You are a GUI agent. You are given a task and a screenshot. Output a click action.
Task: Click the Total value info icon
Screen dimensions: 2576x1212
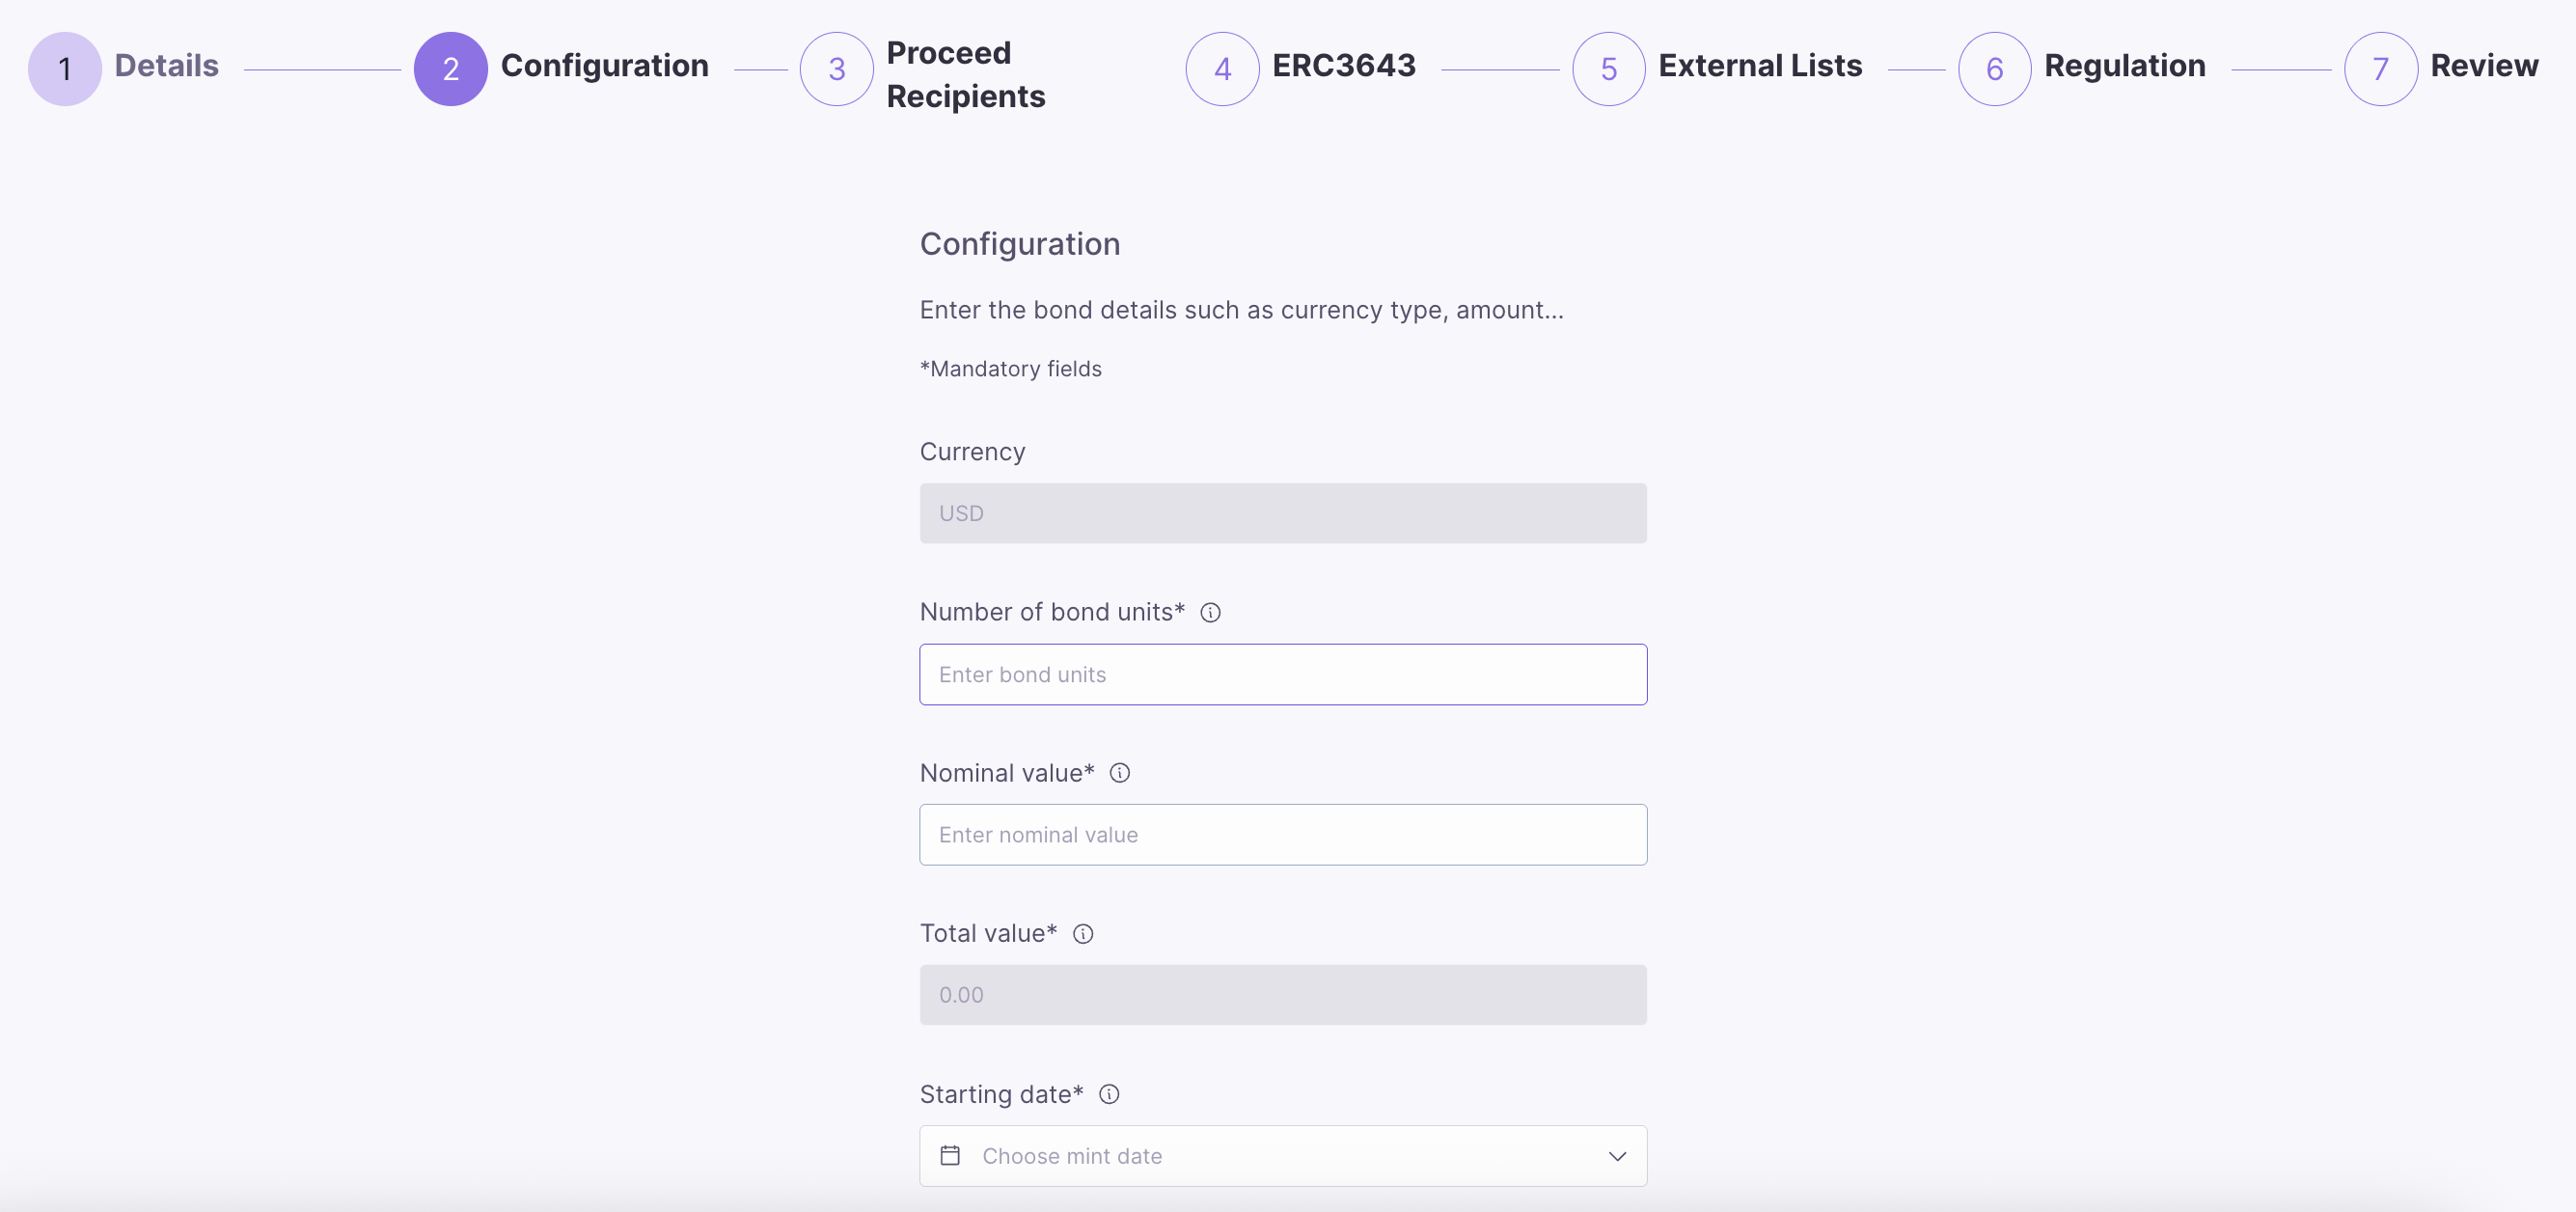[x=1083, y=934]
